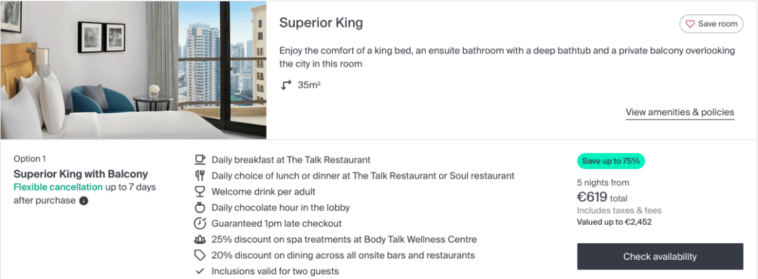Click the Save up to 75% badge
The height and width of the screenshot is (279, 758).
pos(611,161)
